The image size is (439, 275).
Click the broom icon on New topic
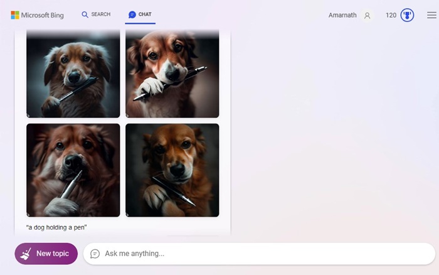26,254
